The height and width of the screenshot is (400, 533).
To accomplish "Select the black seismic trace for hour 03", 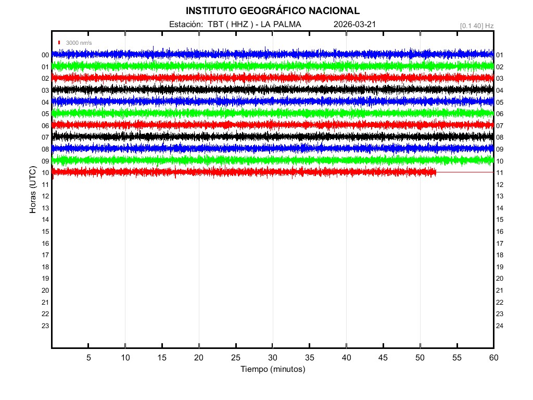I will click(x=272, y=90).
